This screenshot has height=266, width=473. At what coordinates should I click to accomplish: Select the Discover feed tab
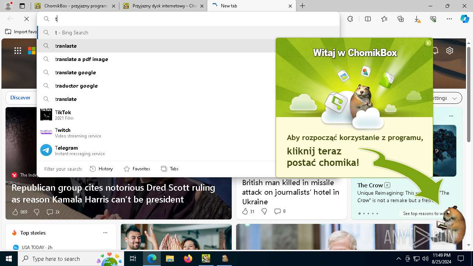pyautogui.click(x=20, y=98)
